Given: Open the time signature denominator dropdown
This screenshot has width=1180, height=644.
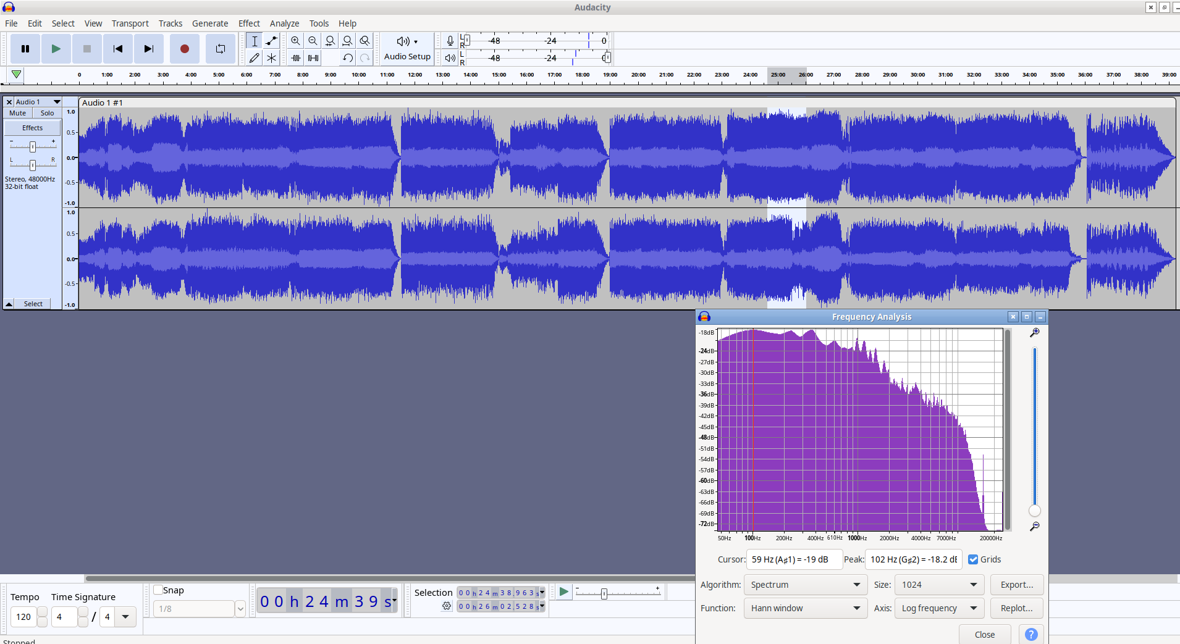Looking at the screenshot, I should click(x=125, y=617).
